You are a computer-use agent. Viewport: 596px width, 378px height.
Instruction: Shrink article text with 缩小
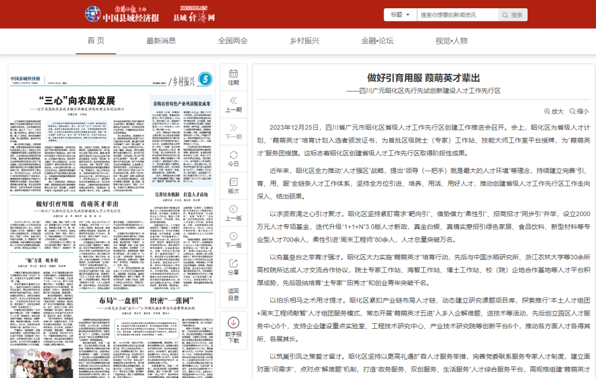pos(579,111)
